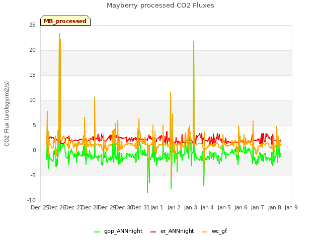Click the y-axis value 10
Screen dimensions: 322x241
(32, 100)
